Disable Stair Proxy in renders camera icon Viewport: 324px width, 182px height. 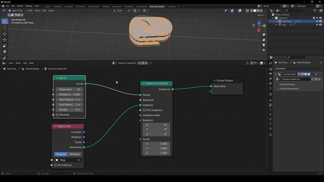(320, 21)
